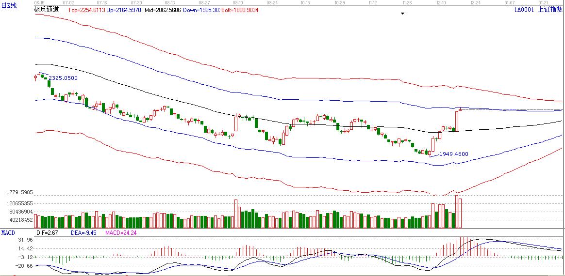The height and width of the screenshot is (276, 565).
Task: Click the 1949.4600 low price label
Action: (x=453, y=154)
